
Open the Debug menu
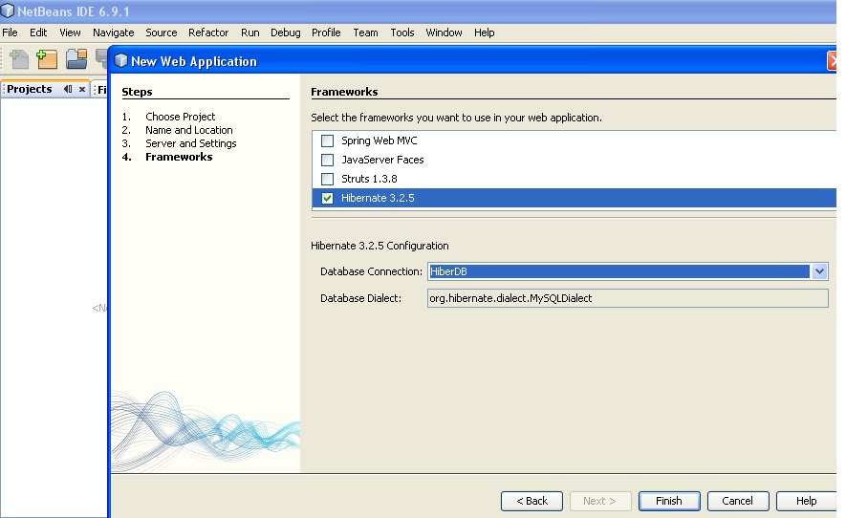pos(286,32)
